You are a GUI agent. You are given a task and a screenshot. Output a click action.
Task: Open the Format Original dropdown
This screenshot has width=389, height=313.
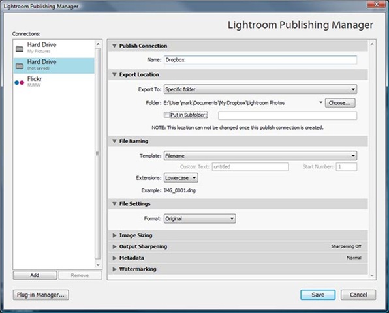point(200,219)
